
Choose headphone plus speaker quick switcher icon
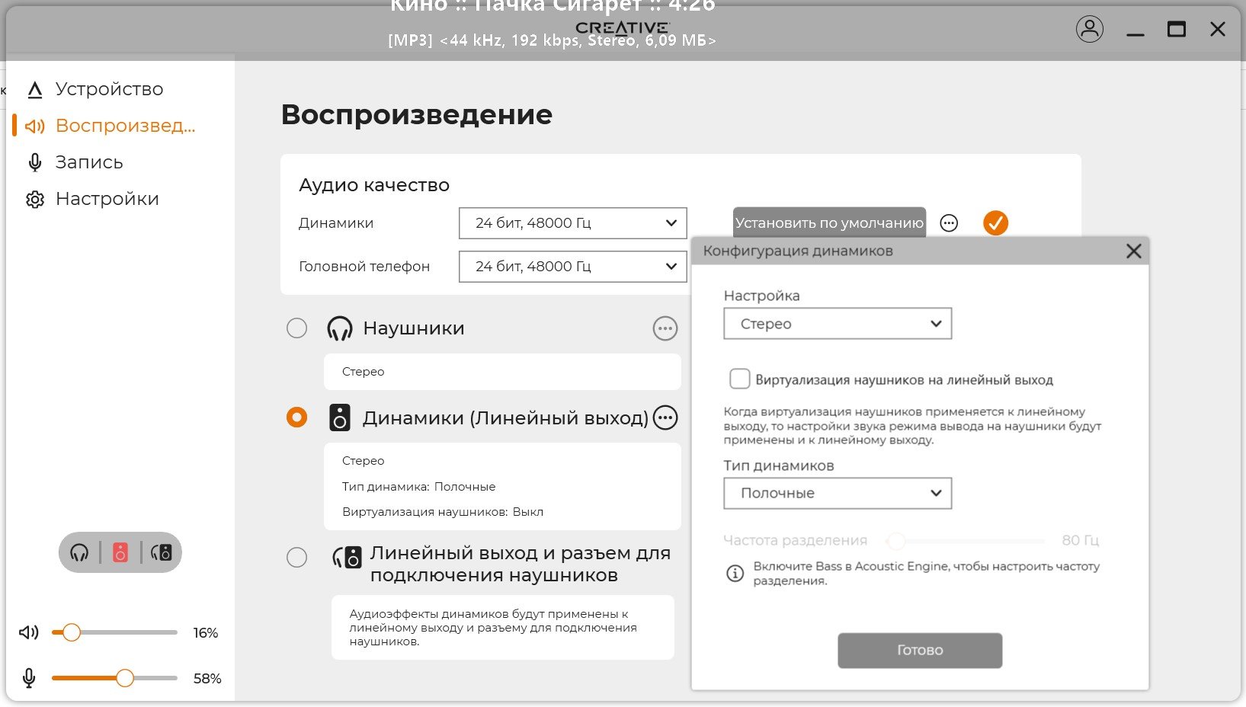[x=162, y=552]
